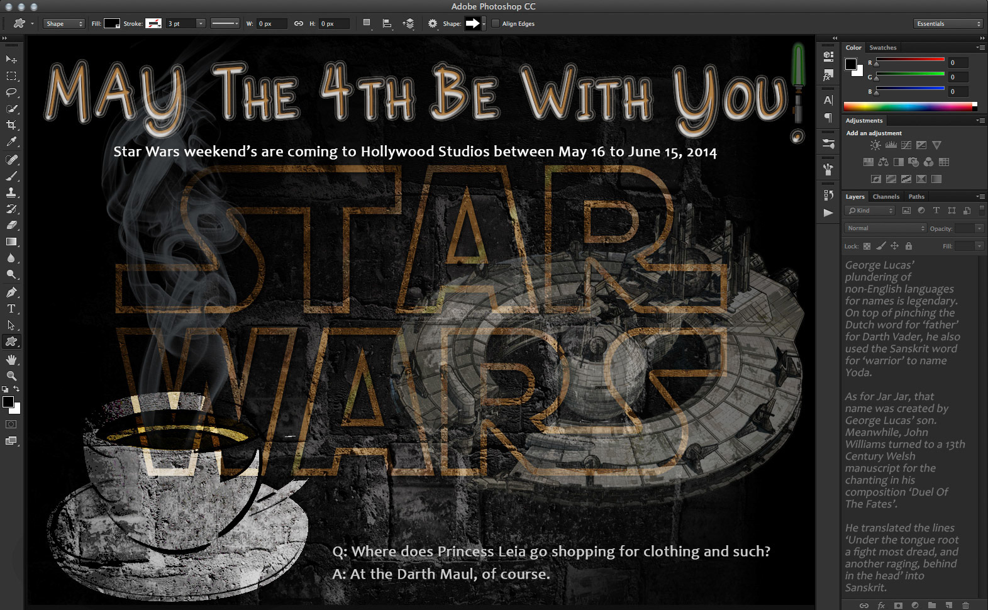Select the Color panel tab

click(853, 48)
